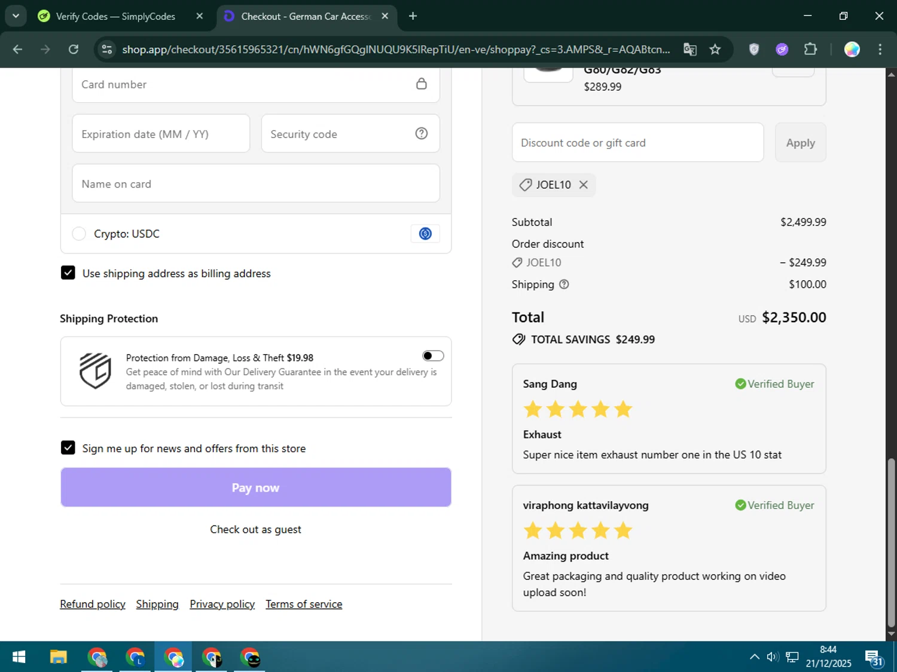Click the Pay now button
897x672 pixels.
tap(256, 487)
